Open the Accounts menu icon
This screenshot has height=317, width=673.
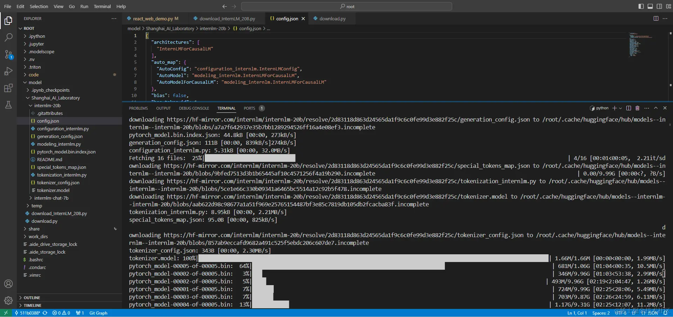(x=8, y=284)
